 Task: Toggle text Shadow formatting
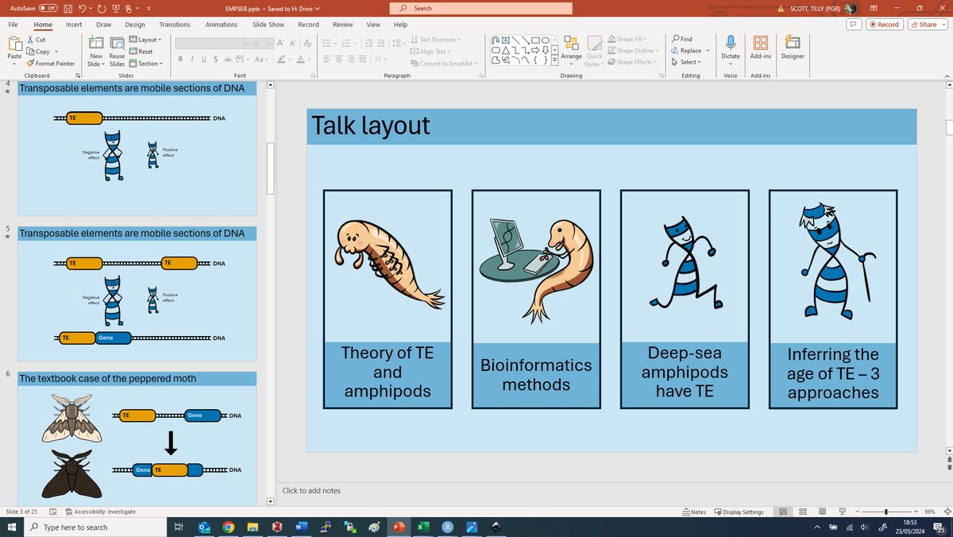[x=216, y=60]
